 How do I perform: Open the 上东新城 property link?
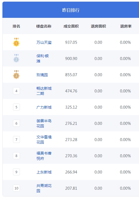click(x=44, y=172)
